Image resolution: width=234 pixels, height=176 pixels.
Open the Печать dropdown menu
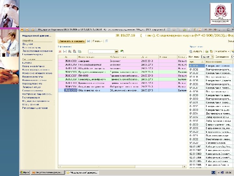click(97, 41)
